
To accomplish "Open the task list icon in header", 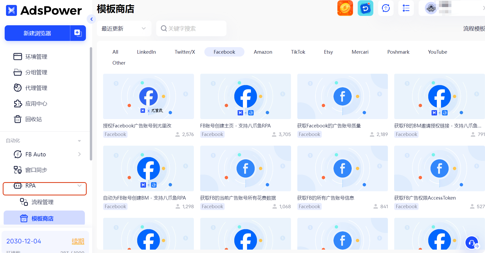I will 406,8.
